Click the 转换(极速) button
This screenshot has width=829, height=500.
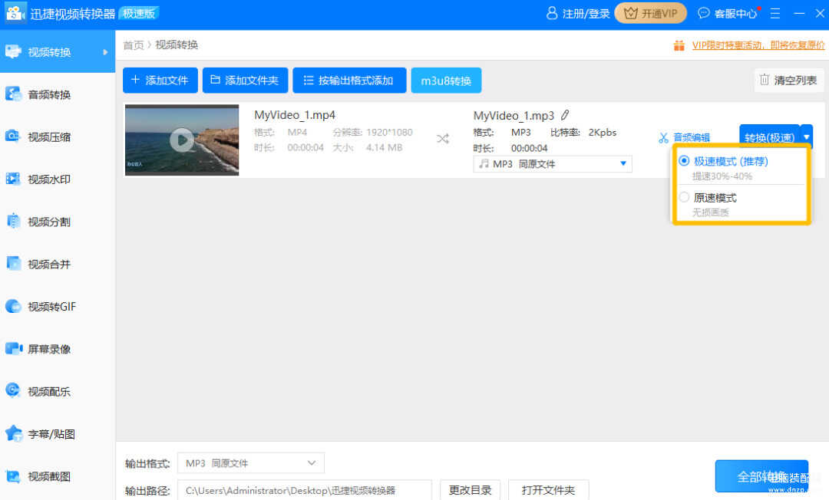pyautogui.click(x=769, y=137)
